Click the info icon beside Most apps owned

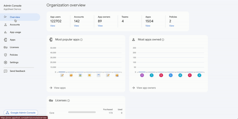pyautogui.click(x=163, y=40)
